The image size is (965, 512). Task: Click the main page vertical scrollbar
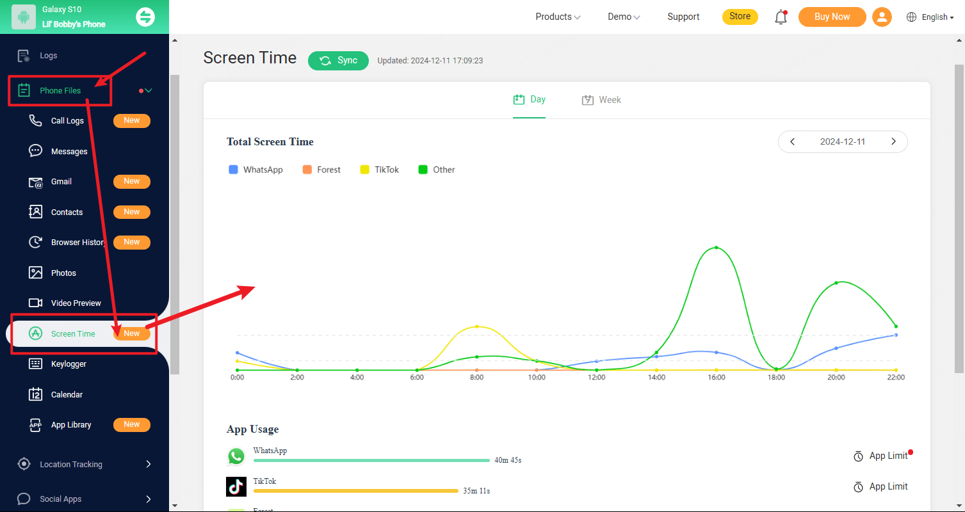pos(959,218)
